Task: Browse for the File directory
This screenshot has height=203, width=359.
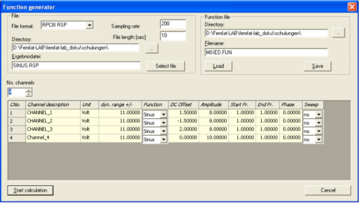Action: point(151,48)
